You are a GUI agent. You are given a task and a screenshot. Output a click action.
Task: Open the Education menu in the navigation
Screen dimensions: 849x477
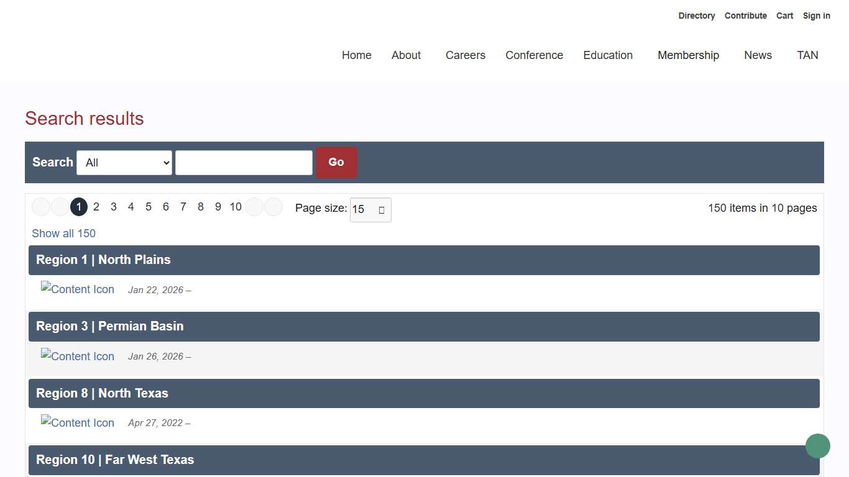tap(607, 55)
